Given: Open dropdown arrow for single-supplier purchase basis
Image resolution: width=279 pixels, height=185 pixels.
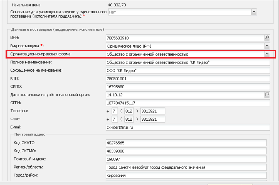Looking at the screenshot, I should coord(254,12).
